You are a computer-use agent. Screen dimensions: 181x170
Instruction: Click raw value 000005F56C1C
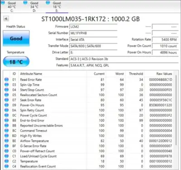(161, 100)
